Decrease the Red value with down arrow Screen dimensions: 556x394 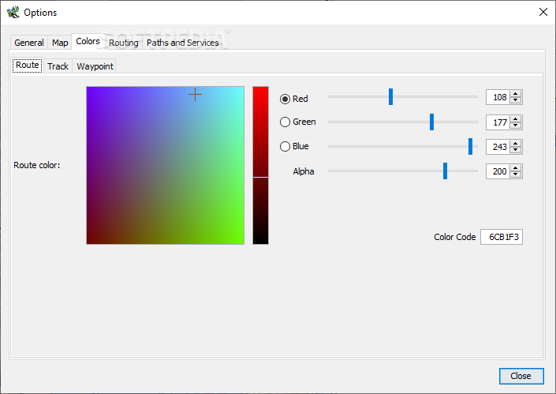[516, 100]
